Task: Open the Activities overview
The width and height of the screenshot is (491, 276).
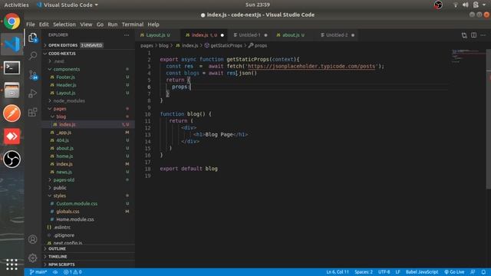Action: click(16, 5)
